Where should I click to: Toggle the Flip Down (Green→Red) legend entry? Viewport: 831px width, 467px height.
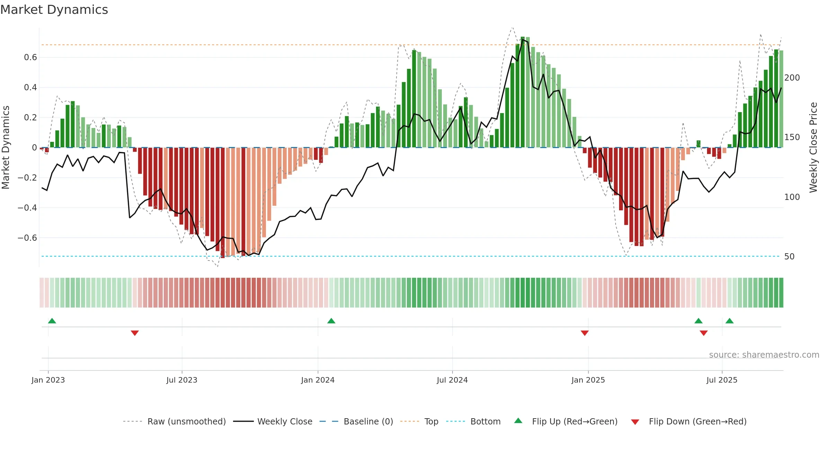[x=689, y=421]
